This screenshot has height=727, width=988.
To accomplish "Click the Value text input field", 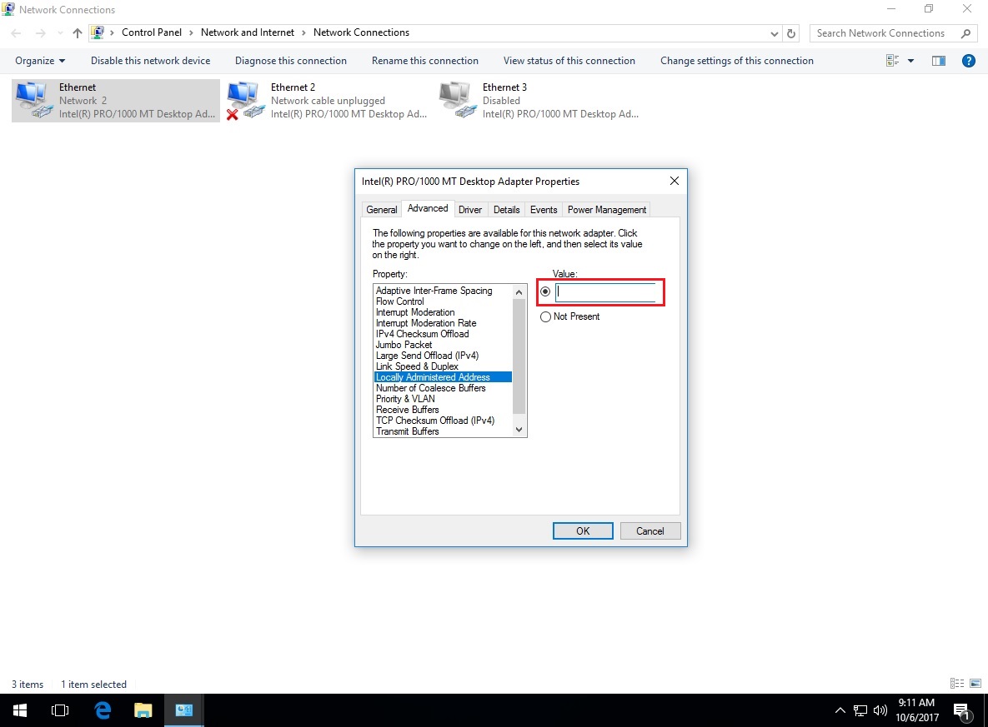I will [x=605, y=292].
